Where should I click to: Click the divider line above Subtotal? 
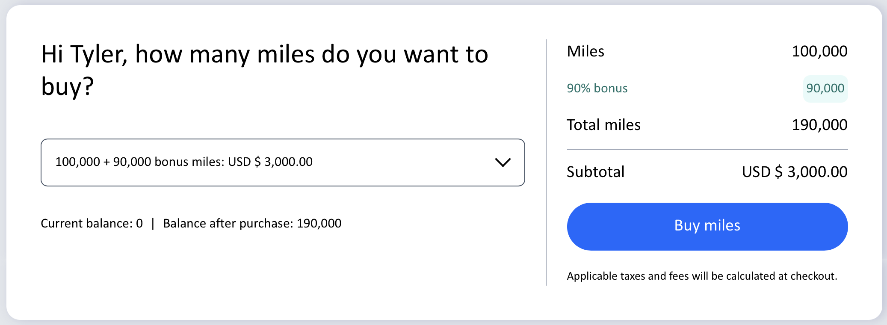[x=707, y=149]
